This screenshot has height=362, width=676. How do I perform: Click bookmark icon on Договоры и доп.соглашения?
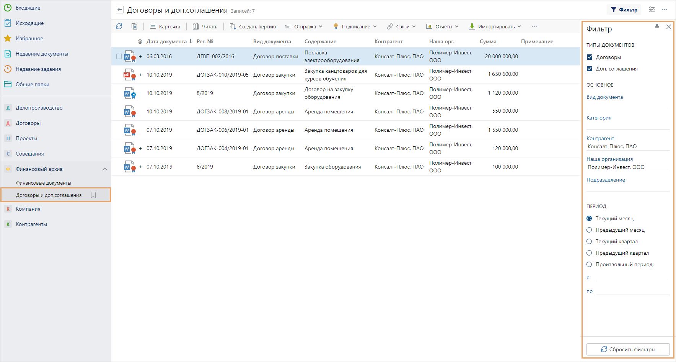pos(93,195)
